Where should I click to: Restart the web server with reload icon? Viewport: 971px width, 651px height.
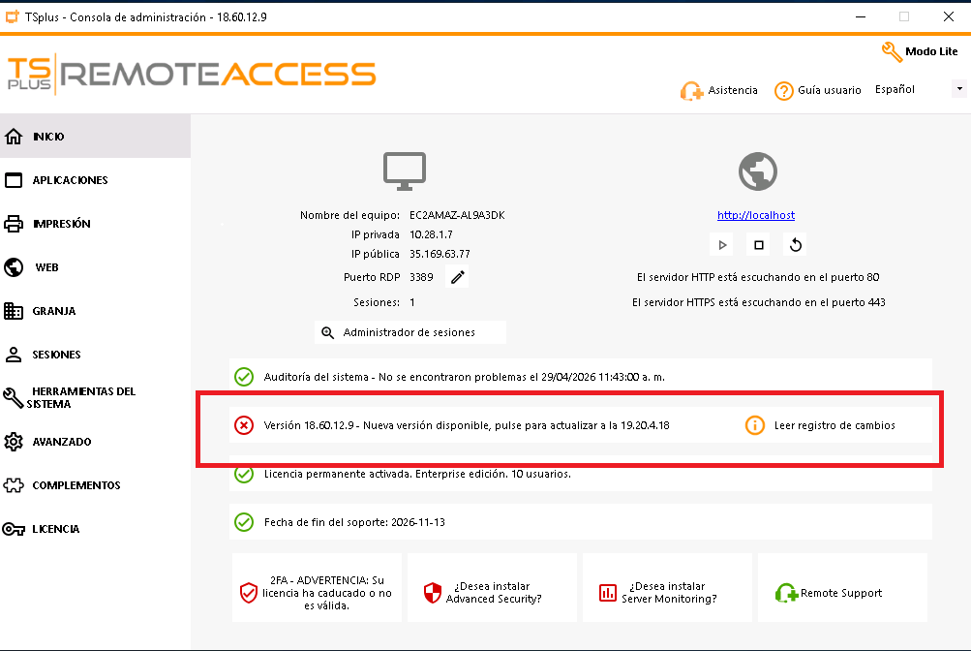(x=796, y=245)
